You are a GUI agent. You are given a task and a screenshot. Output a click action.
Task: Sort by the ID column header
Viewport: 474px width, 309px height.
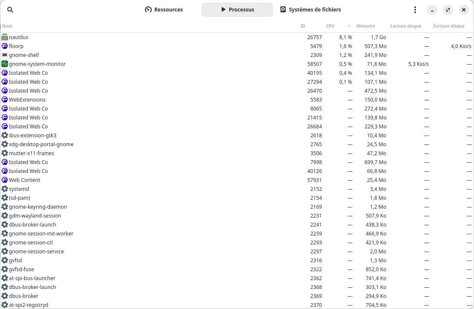pos(303,26)
